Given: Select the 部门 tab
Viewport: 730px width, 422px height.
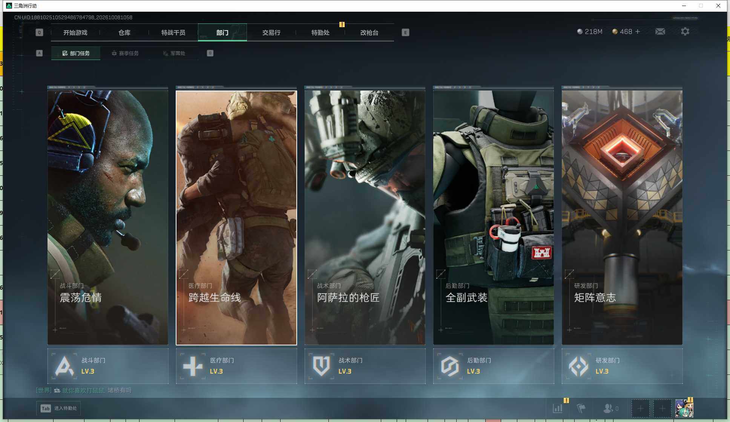Looking at the screenshot, I should [222, 33].
